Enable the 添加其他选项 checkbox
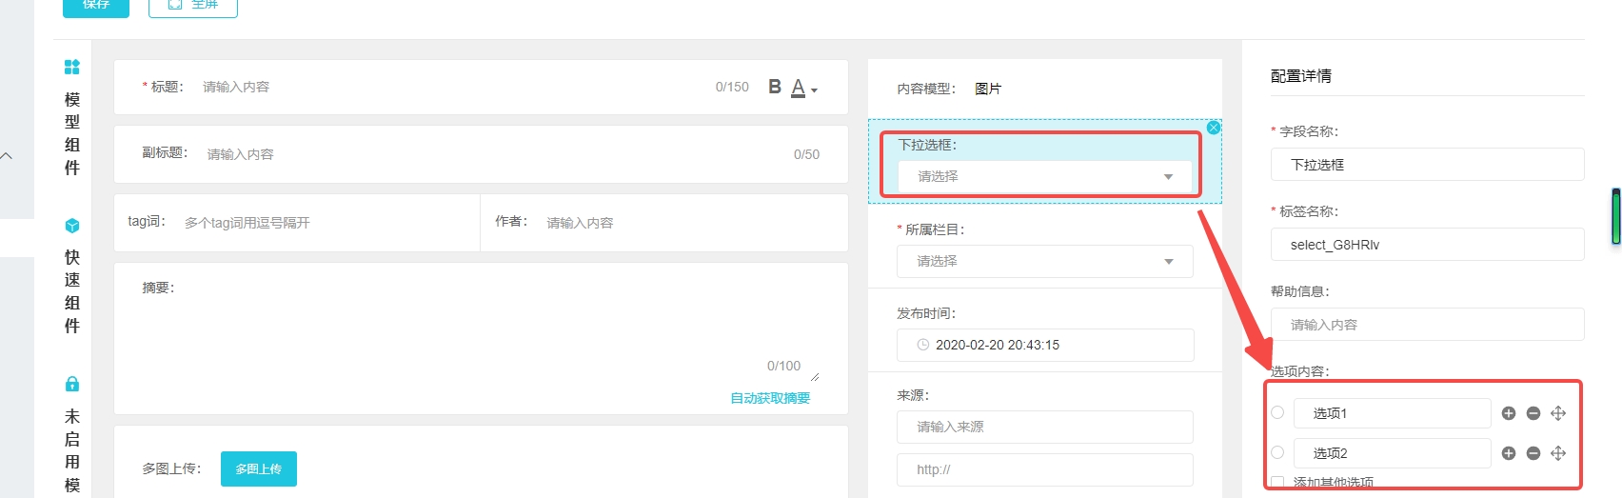 click(1277, 483)
